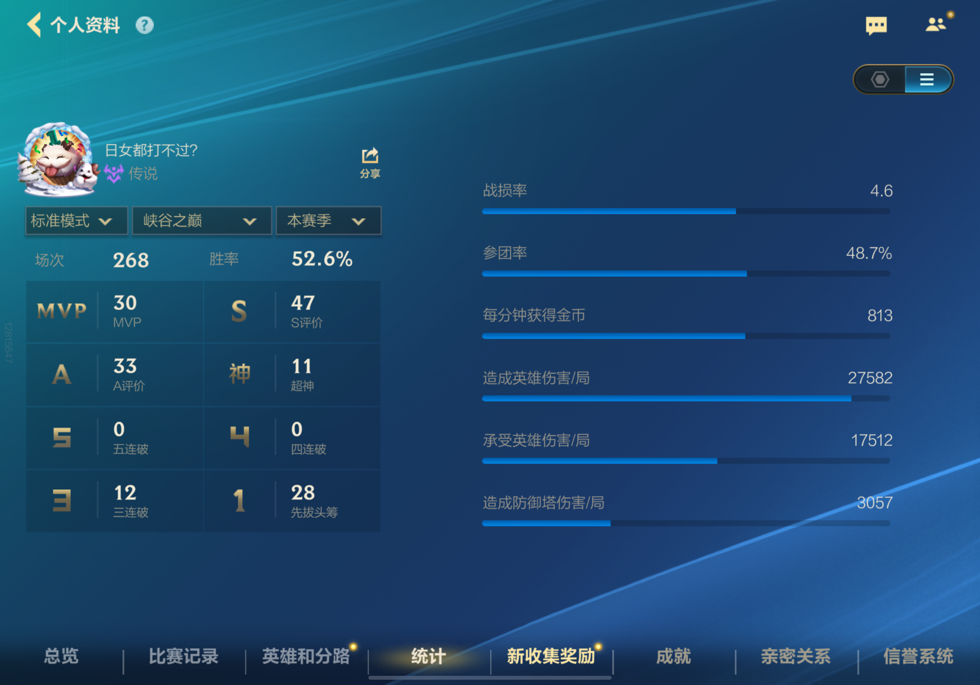Image resolution: width=980 pixels, height=685 pixels.
Task: Click the 47 S评价 count
Action: (303, 303)
